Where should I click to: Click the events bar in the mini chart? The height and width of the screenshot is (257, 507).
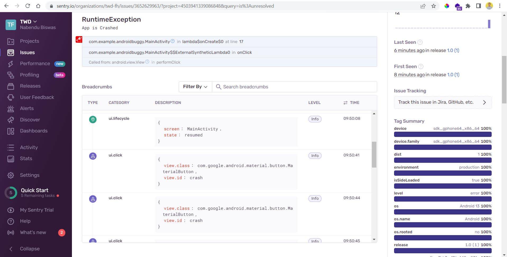click(489, 24)
